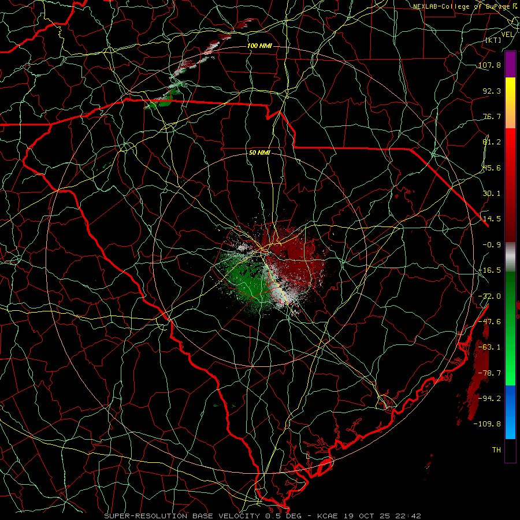The height and width of the screenshot is (520, 520).
Task: Click the 107.8 scale value
Action: point(489,65)
